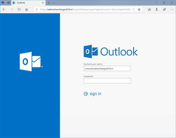This screenshot has width=176, height=138.
Task: Open a new tab with plus button
Action: (49, 3)
